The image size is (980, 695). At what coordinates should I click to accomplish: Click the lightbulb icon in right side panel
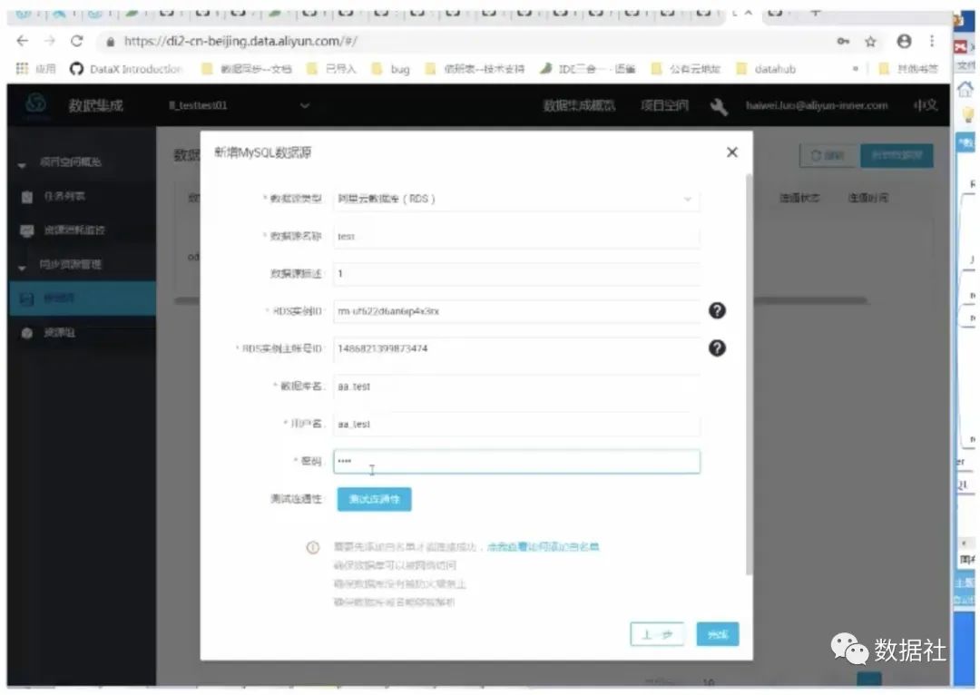click(x=968, y=115)
